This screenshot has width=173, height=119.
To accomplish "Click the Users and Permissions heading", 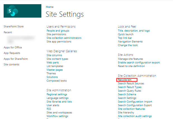I will coord(61,27).
